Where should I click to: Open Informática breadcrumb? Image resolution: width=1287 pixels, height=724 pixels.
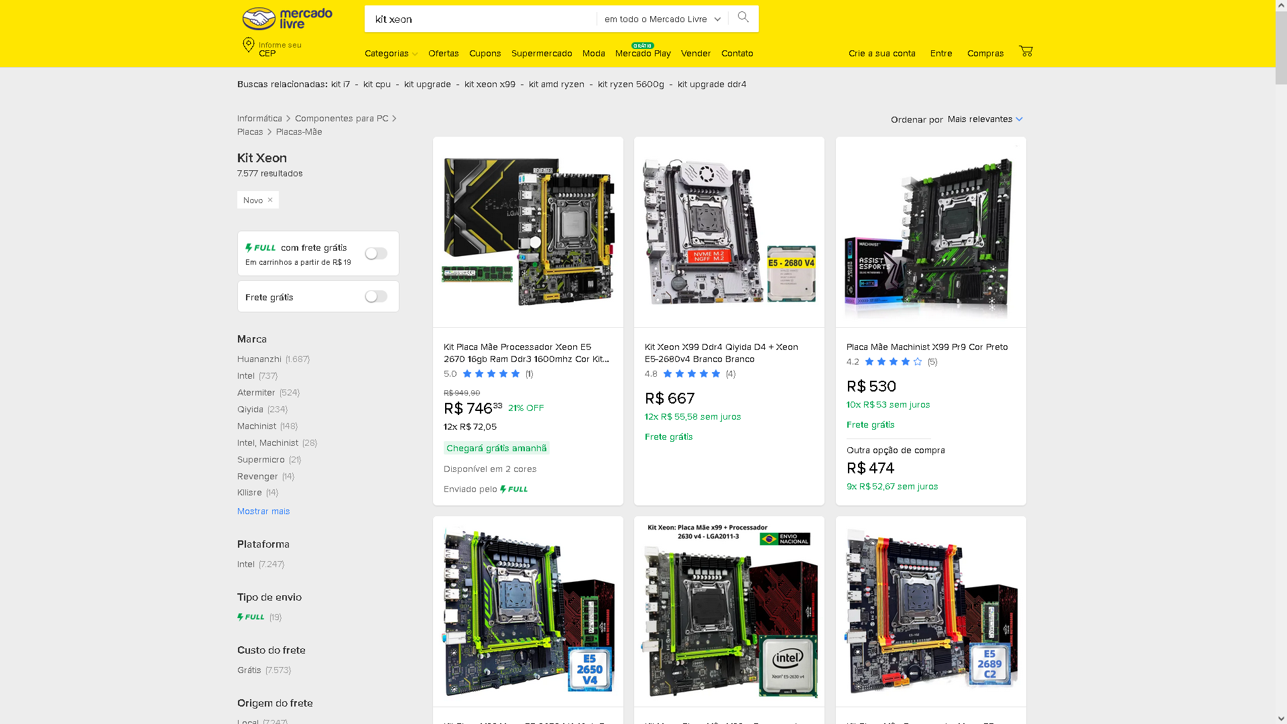(x=259, y=119)
